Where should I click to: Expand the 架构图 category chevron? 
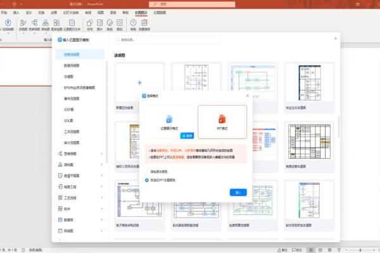pos(101,164)
